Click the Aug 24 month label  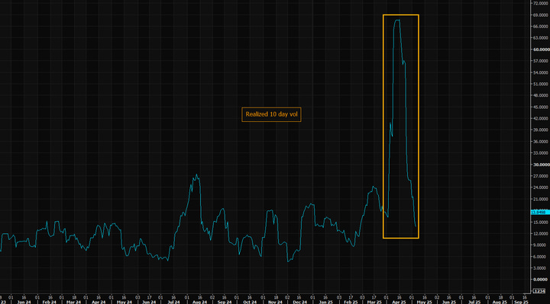tap(199, 302)
